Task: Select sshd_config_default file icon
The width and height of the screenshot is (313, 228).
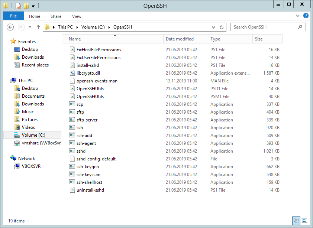Action: [x=72, y=159]
